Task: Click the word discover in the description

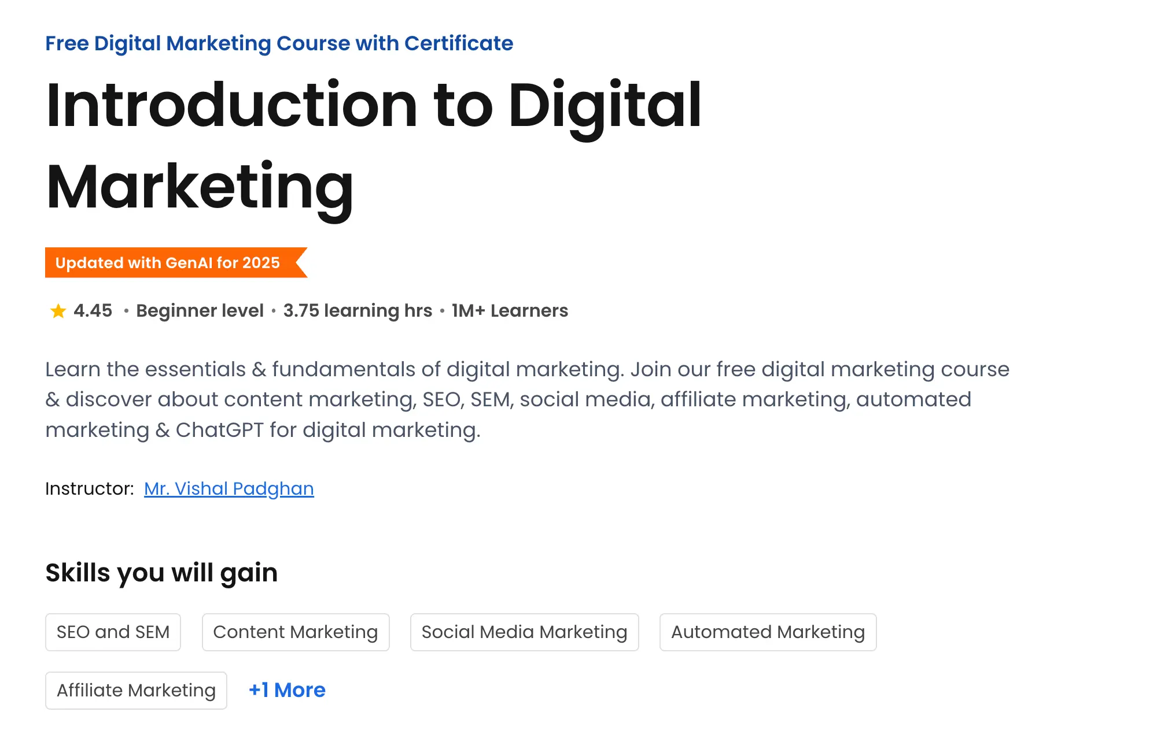Action: tap(109, 399)
